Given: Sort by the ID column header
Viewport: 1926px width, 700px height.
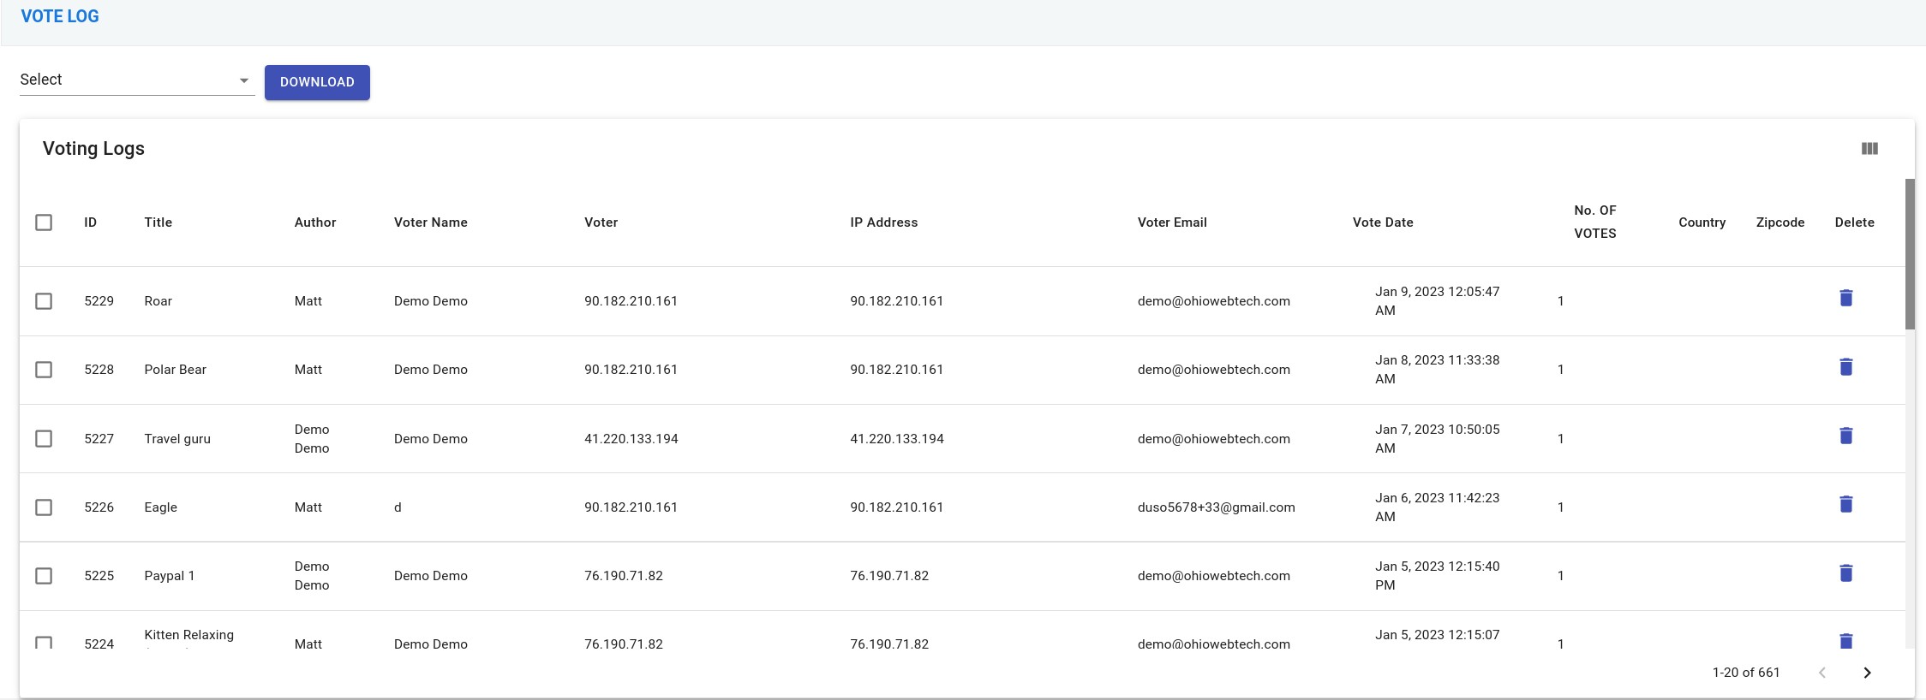Looking at the screenshot, I should pos(90,222).
